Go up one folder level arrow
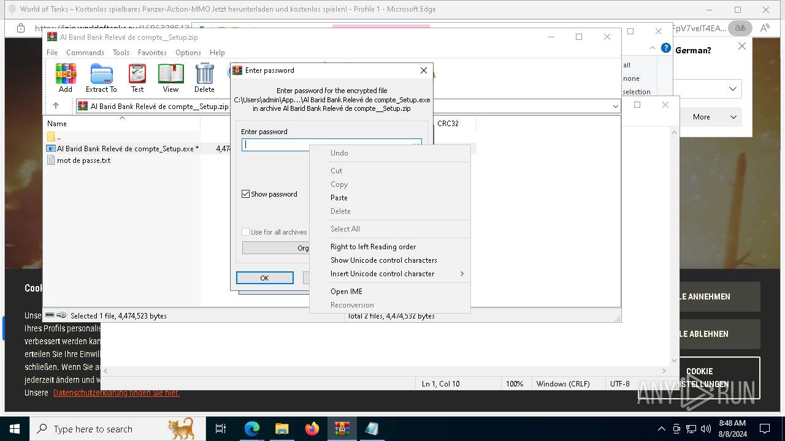Viewport: 785px width, 441px height. click(56, 106)
